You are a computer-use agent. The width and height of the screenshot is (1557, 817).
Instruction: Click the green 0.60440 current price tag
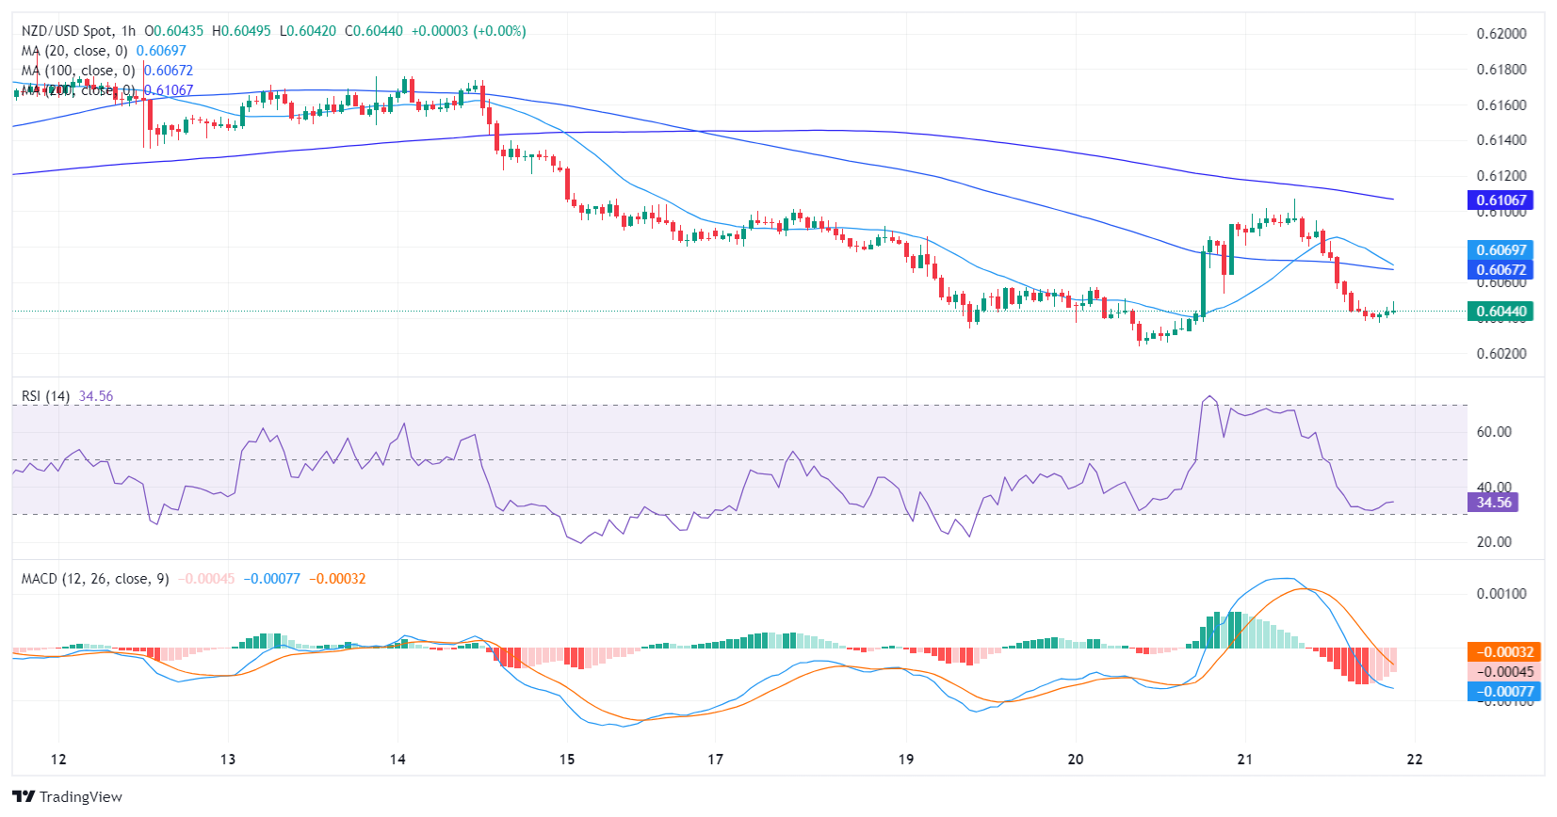pos(1500,311)
